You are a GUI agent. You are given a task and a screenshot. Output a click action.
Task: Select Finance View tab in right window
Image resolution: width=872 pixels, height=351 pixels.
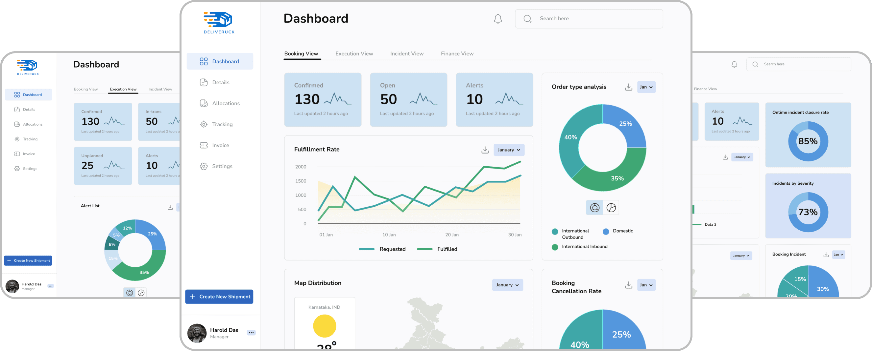pos(705,89)
